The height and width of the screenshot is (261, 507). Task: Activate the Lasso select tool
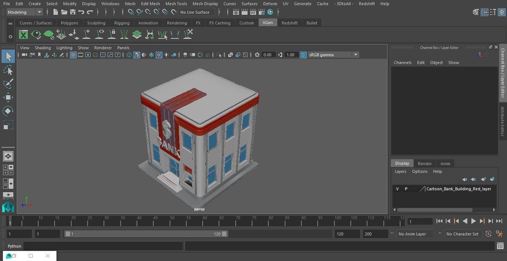[8, 70]
